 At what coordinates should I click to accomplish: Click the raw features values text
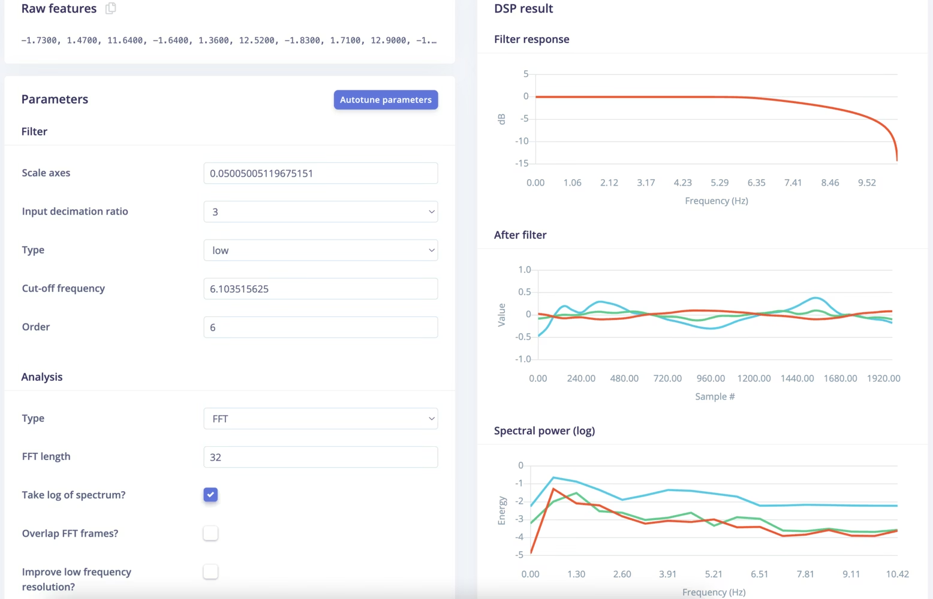pyautogui.click(x=228, y=41)
